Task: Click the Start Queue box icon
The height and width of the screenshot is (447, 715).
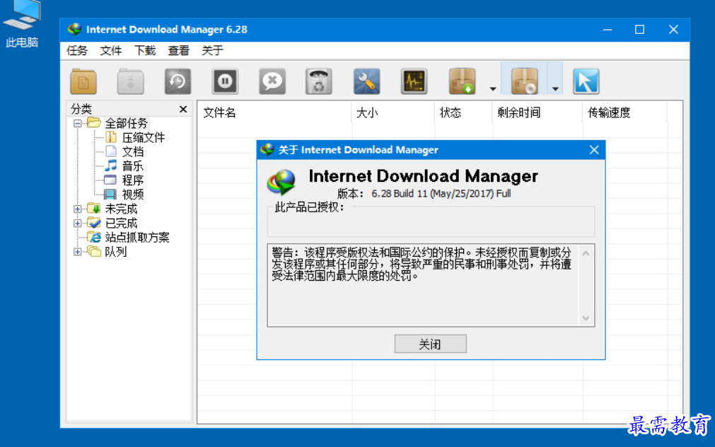Action: pyautogui.click(x=463, y=81)
